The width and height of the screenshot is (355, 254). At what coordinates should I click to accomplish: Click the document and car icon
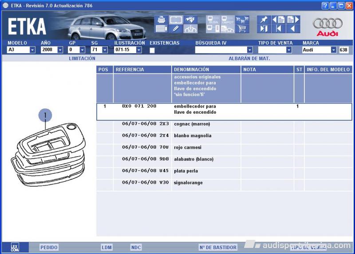[x=227, y=29]
